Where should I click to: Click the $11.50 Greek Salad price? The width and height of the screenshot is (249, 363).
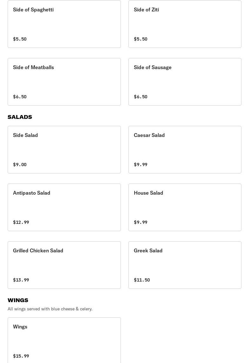[142, 280]
